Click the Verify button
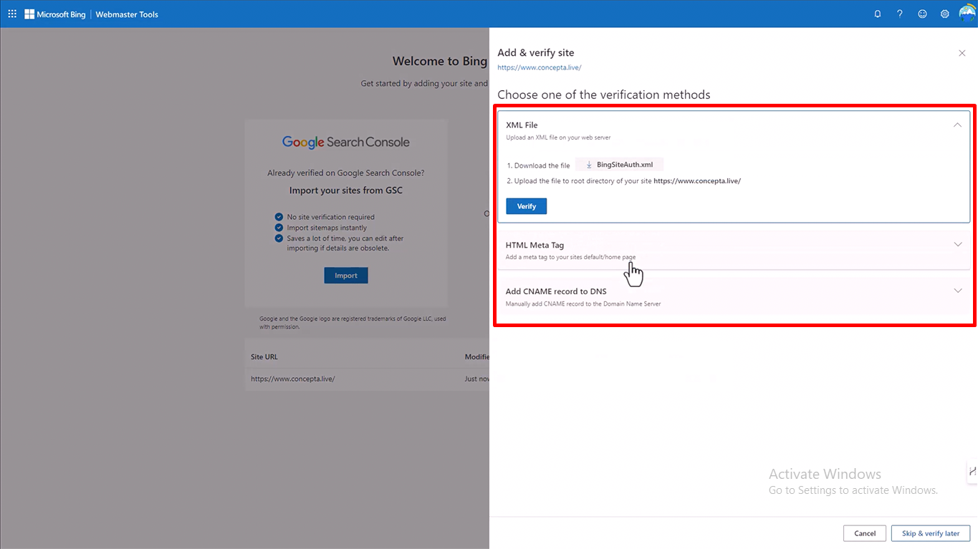The image size is (978, 549). point(527,206)
